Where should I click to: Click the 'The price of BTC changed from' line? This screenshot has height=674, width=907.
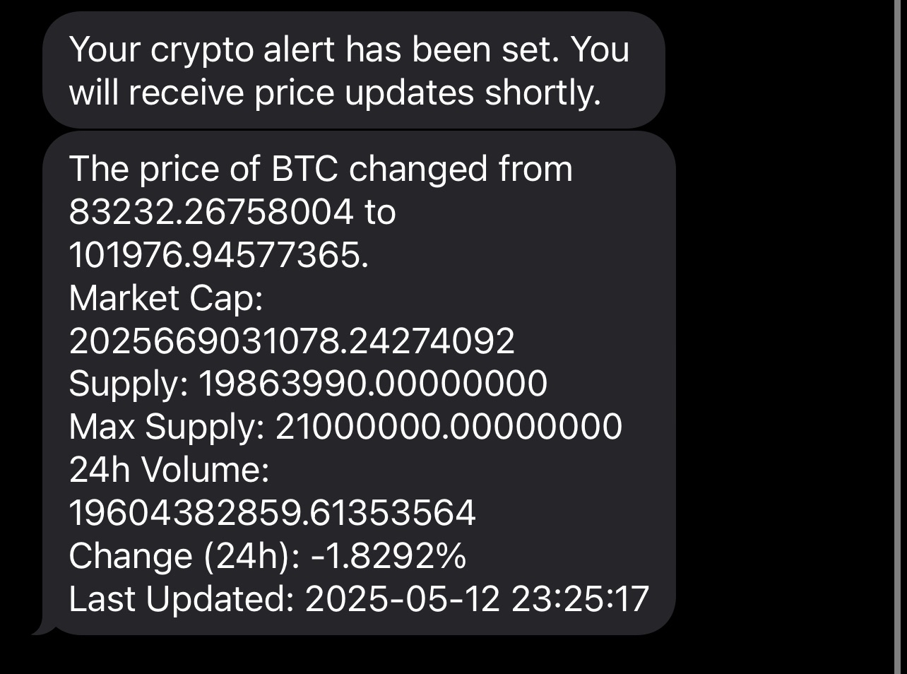point(321,169)
